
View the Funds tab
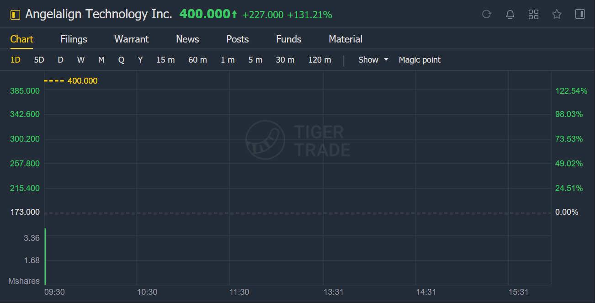[x=289, y=39]
